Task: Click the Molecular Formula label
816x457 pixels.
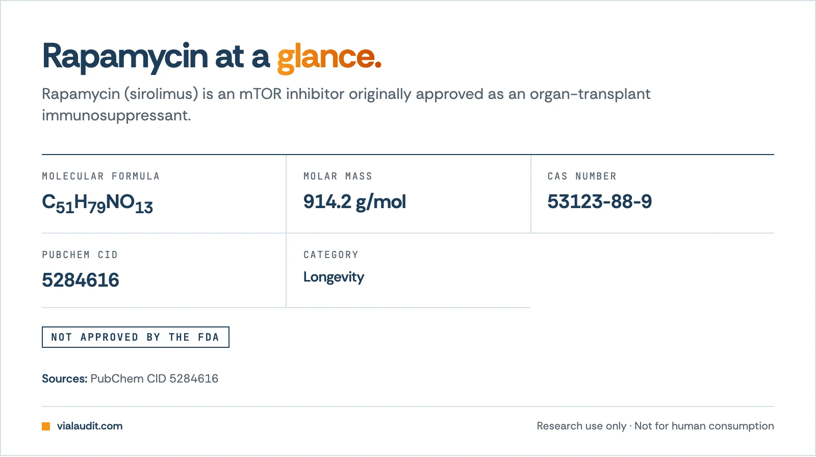Action: (101, 176)
